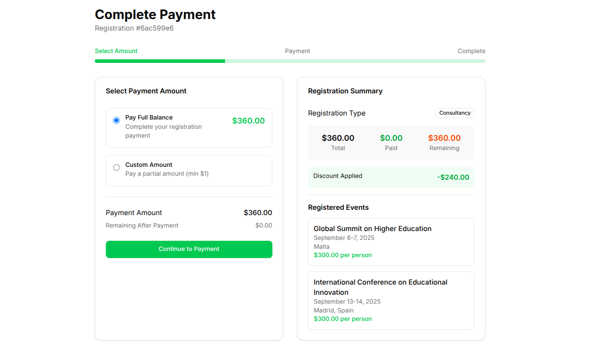Click the Complete Payment page title
This screenshot has height=347, width=613.
pyautogui.click(x=155, y=14)
